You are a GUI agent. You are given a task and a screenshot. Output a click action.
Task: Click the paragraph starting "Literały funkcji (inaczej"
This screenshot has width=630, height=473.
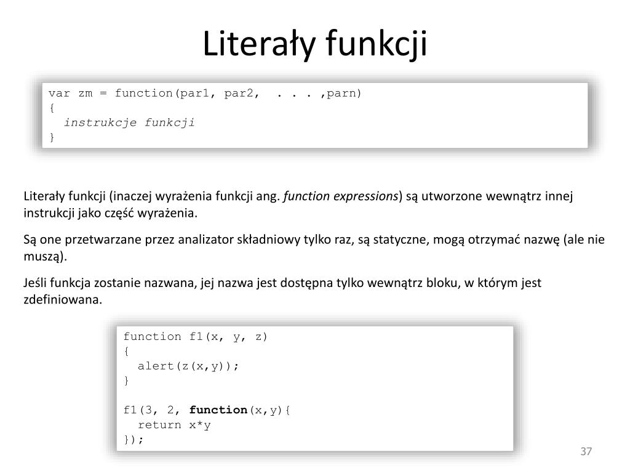[x=298, y=204]
